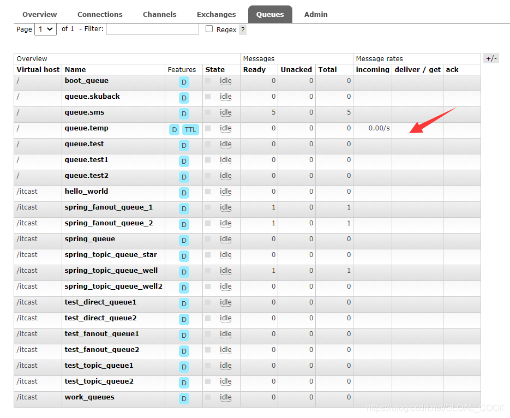Click the D durable badge of hello_world
This screenshot has height=418, width=510.
point(184,193)
